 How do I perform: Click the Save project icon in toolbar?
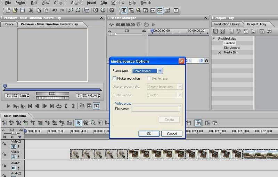22,10
